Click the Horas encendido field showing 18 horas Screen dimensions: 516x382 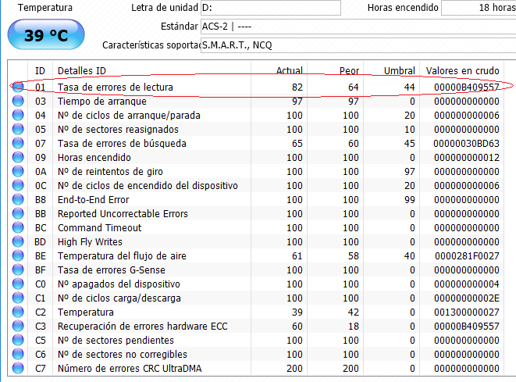coord(479,8)
